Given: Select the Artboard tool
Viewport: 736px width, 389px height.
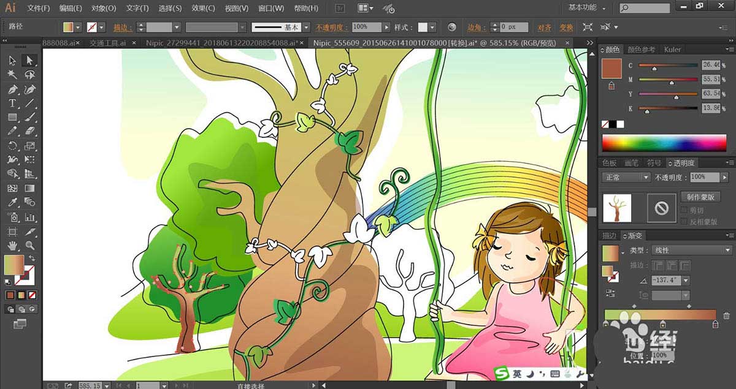Looking at the screenshot, I should coord(12,232).
